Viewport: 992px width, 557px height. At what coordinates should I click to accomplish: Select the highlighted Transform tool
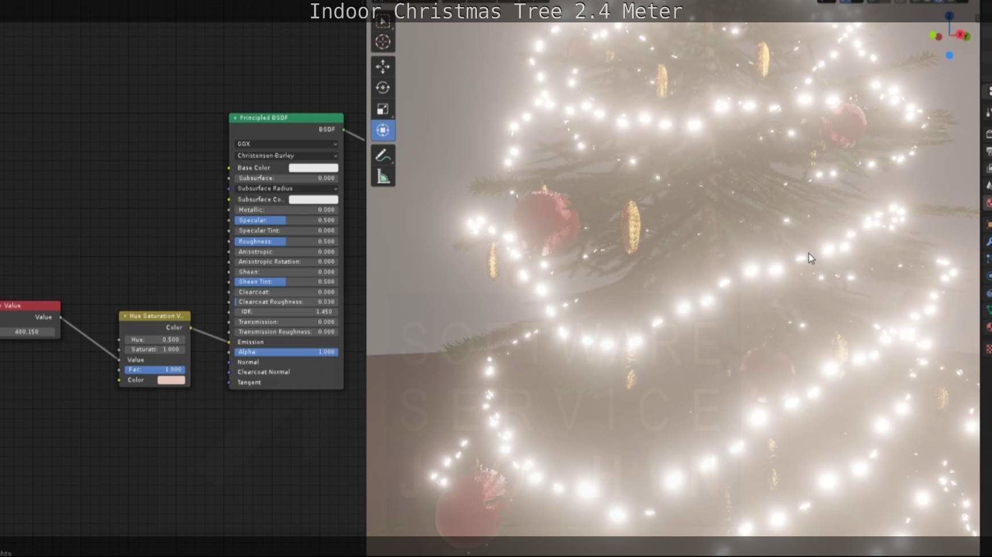point(383,130)
